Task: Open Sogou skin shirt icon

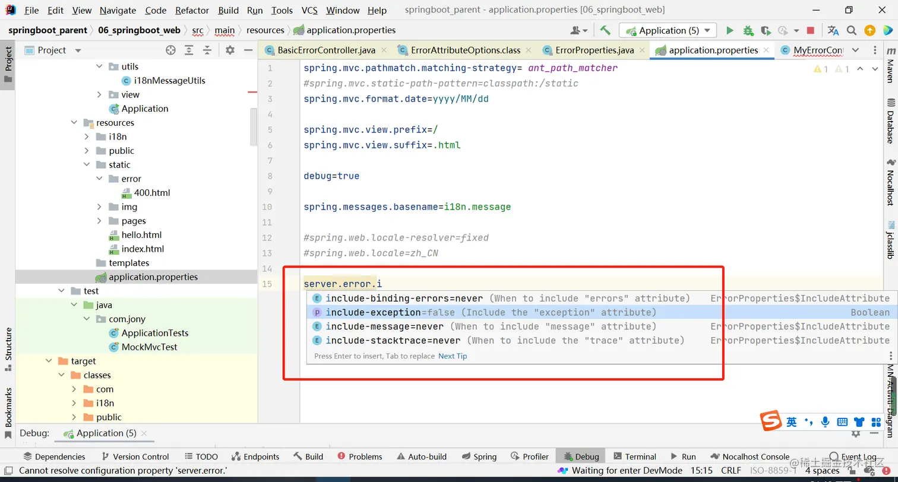Action: 859,422
